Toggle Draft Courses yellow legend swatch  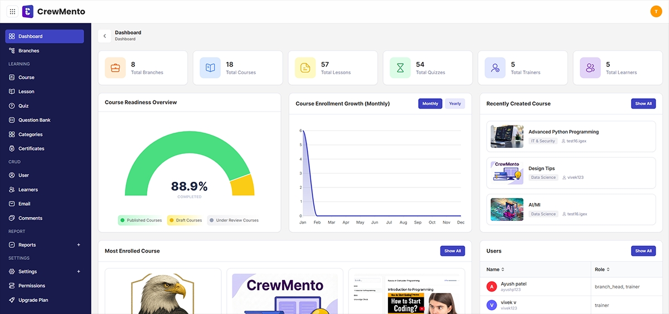[172, 220]
